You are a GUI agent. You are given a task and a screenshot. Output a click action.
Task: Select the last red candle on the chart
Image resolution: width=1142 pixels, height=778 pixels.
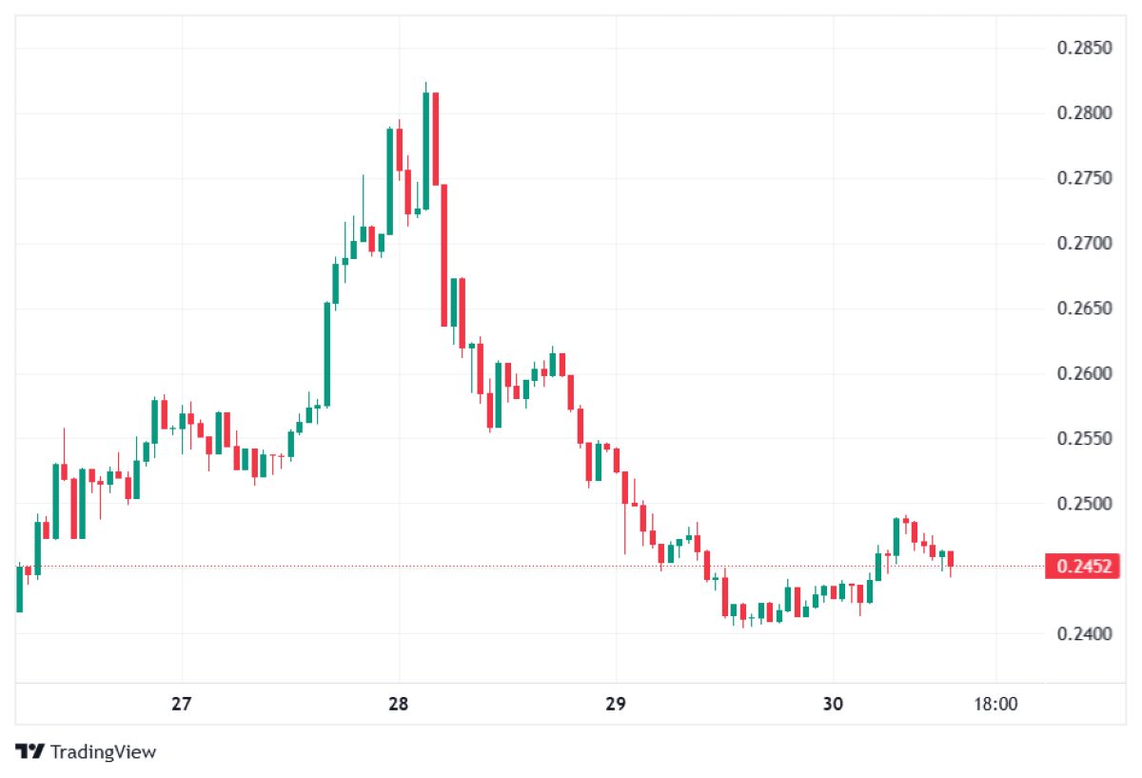[950, 559]
